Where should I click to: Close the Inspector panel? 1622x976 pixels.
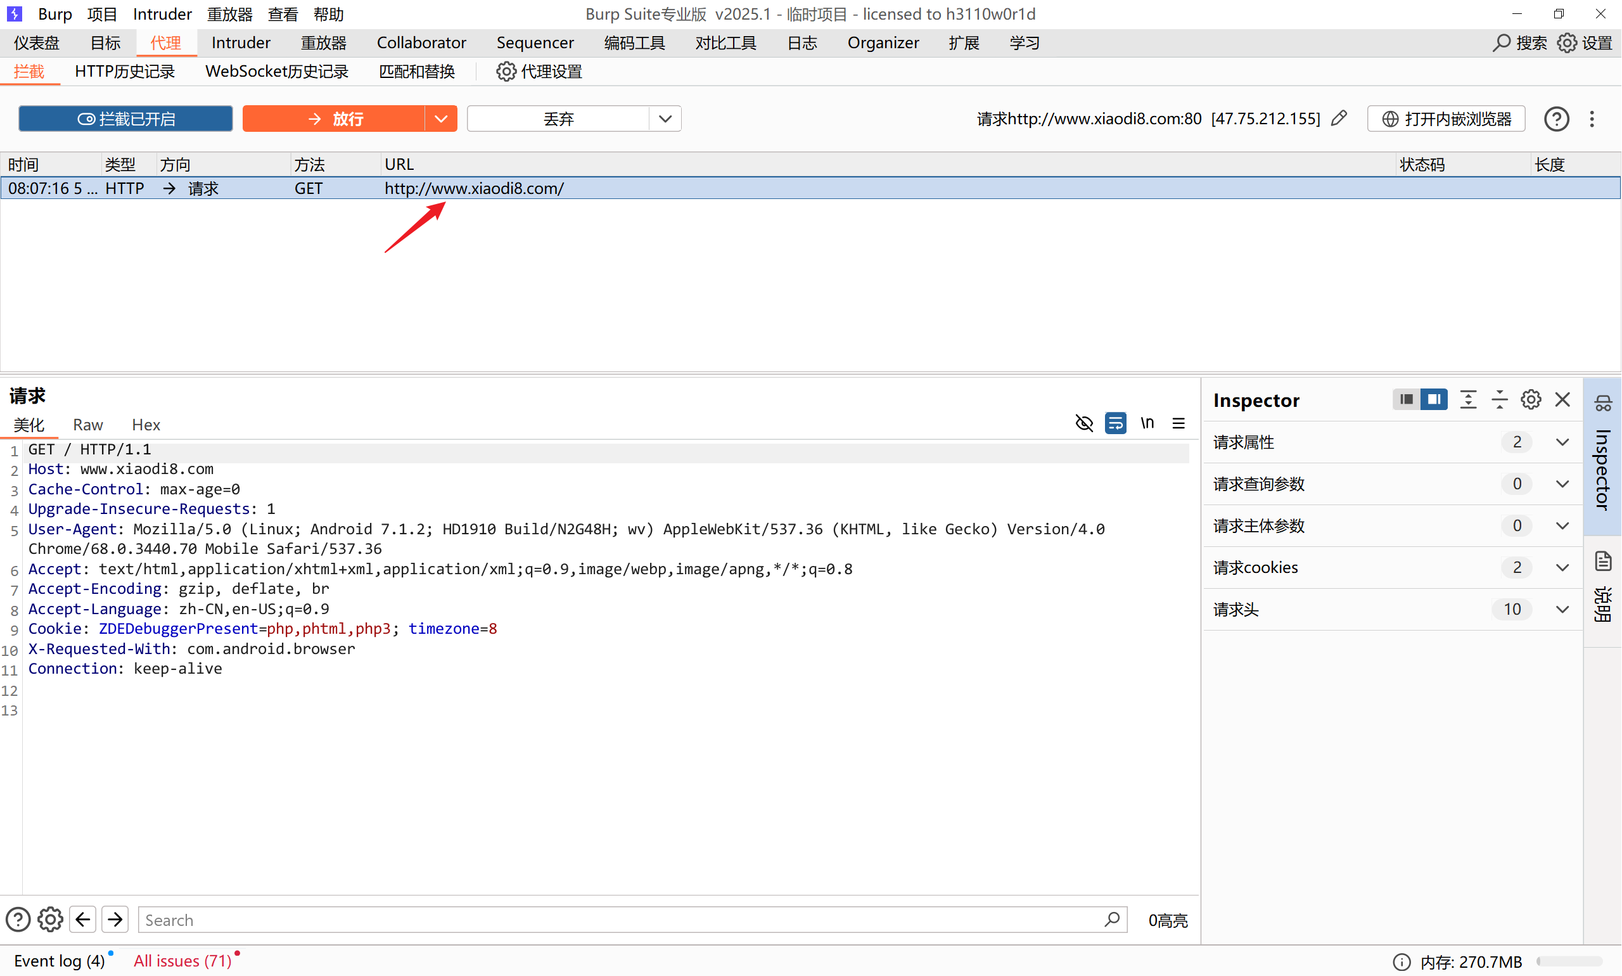1562,399
